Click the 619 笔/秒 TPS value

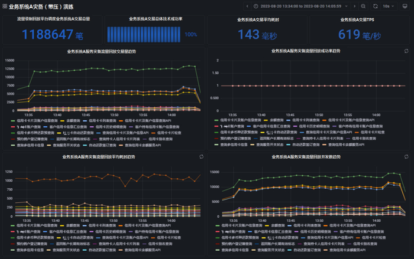[x=360, y=35]
